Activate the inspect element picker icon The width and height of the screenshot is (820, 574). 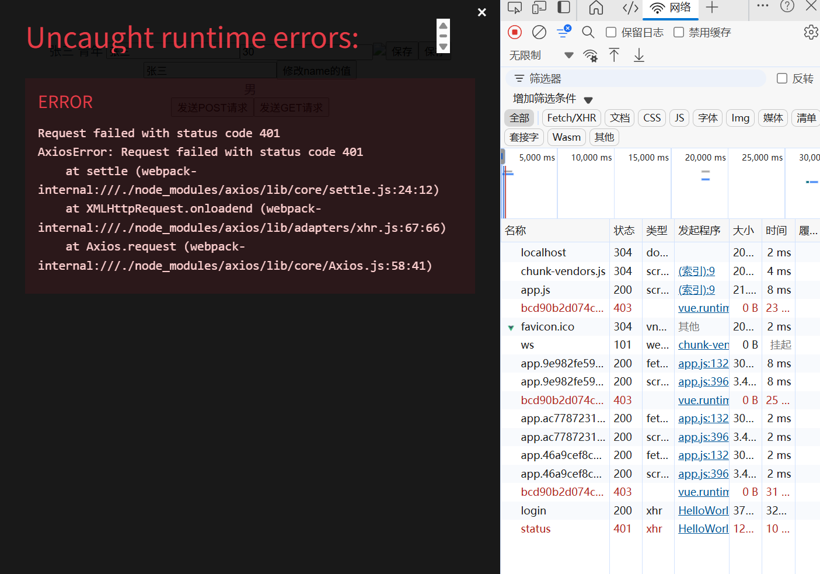pos(515,8)
